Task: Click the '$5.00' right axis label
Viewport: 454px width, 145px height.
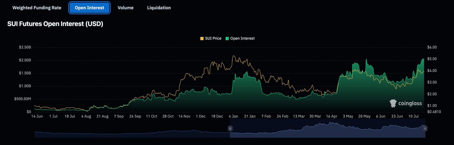Action: (432, 59)
